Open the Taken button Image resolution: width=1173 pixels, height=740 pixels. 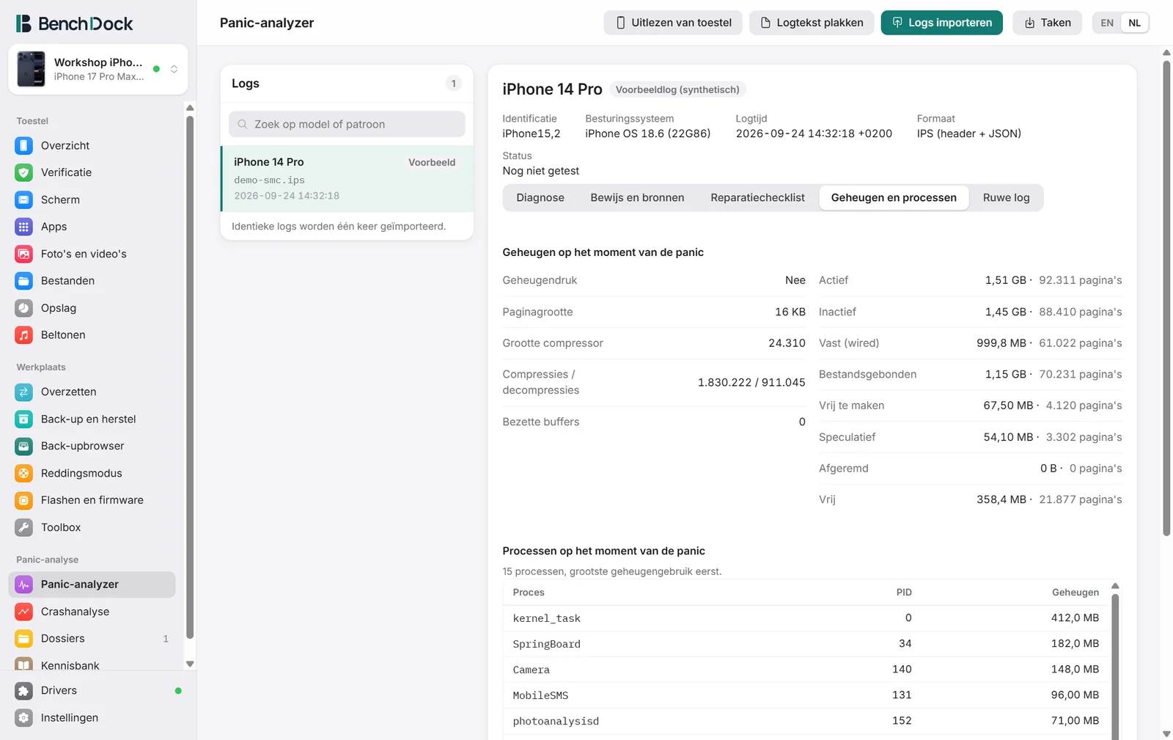[x=1048, y=23]
